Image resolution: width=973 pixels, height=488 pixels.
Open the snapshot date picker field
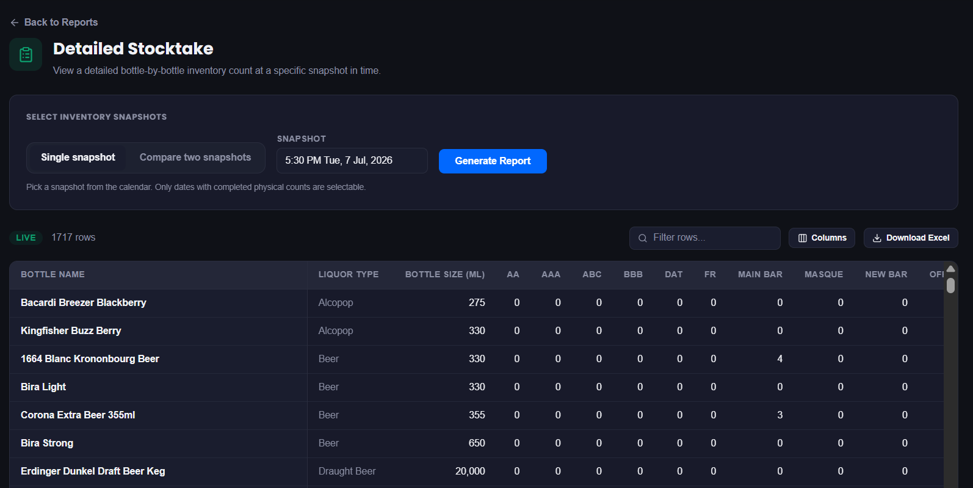(x=352, y=161)
